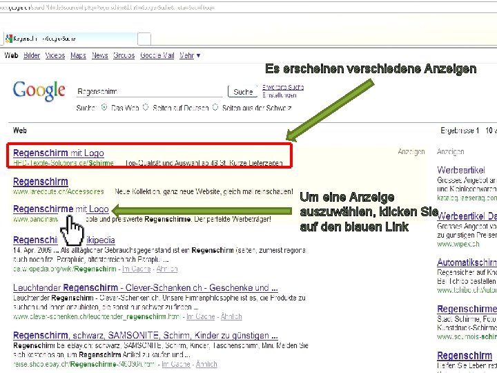
Task: Select the Das Web radio button
Action: pos(104,107)
